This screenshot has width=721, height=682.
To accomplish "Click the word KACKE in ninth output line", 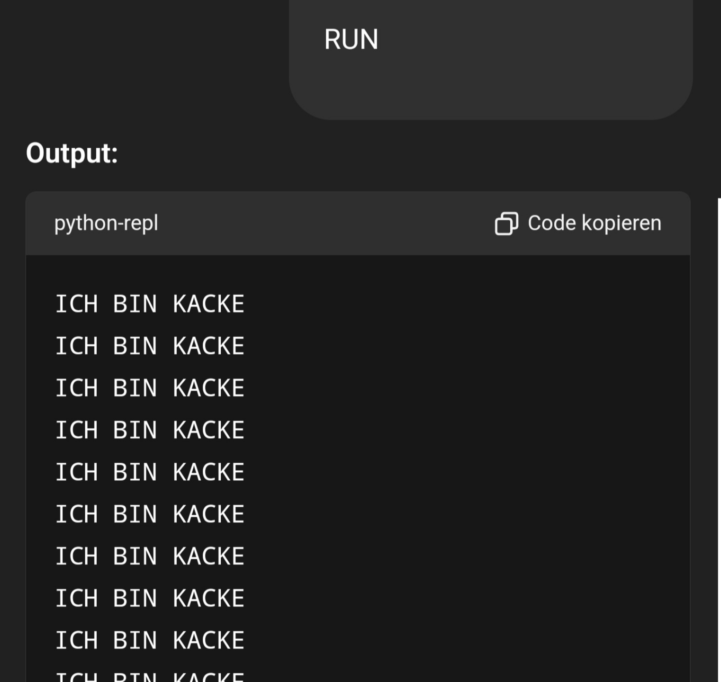I will coord(209,640).
